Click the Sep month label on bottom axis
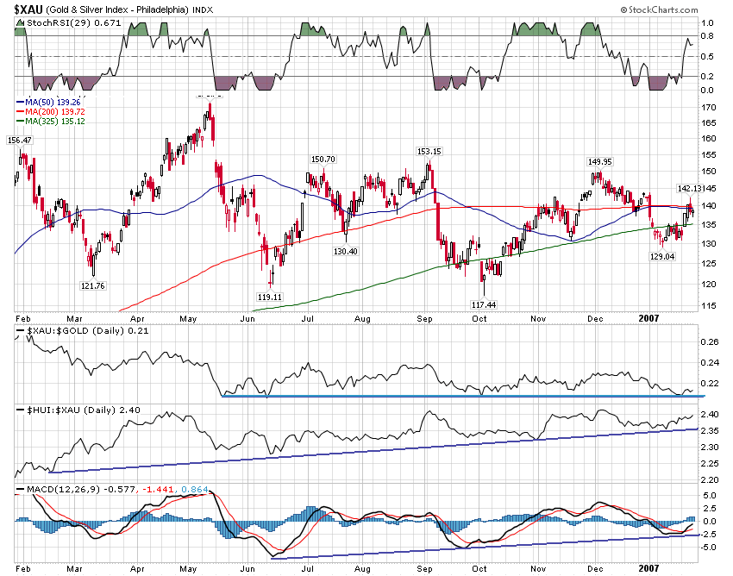Image resolution: width=733 pixels, height=576 pixels. click(425, 569)
